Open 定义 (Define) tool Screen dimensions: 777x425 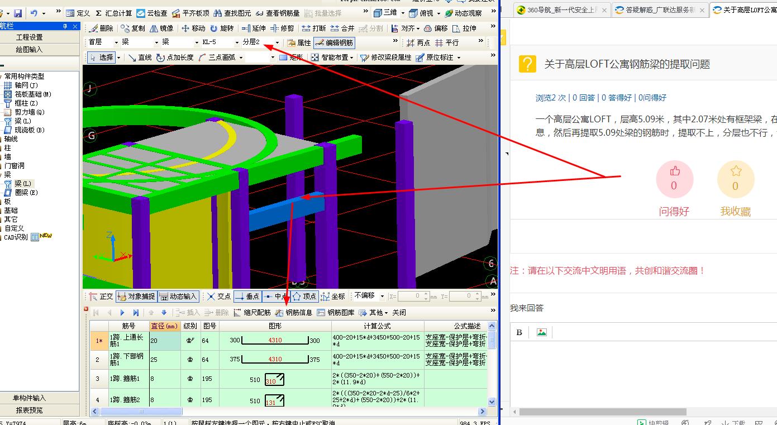pyautogui.click(x=78, y=13)
